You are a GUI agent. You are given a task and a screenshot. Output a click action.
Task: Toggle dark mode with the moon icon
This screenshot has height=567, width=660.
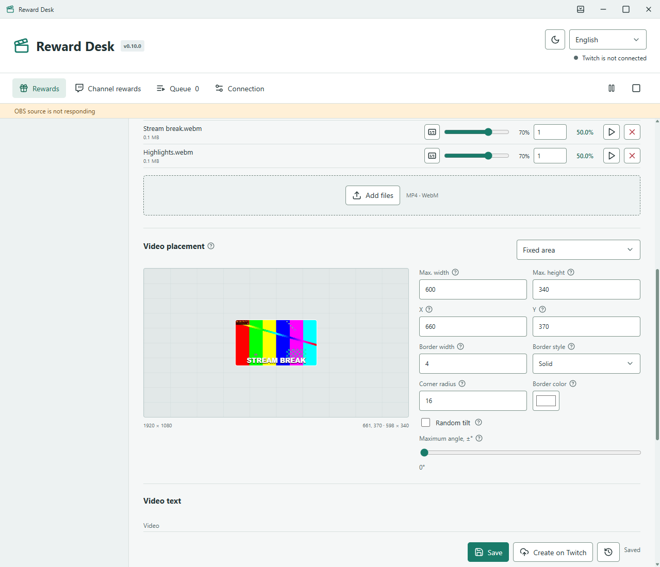coord(555,40)
